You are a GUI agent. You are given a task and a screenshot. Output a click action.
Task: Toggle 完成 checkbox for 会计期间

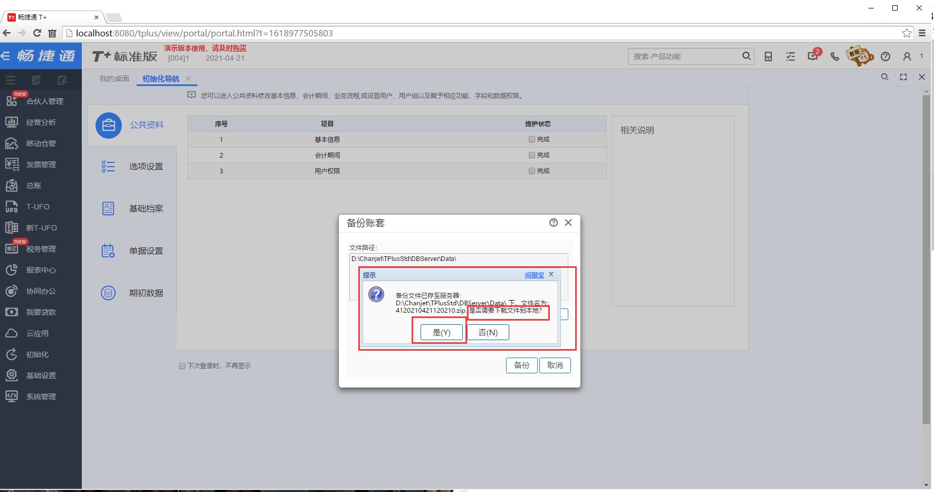point(532,155)
